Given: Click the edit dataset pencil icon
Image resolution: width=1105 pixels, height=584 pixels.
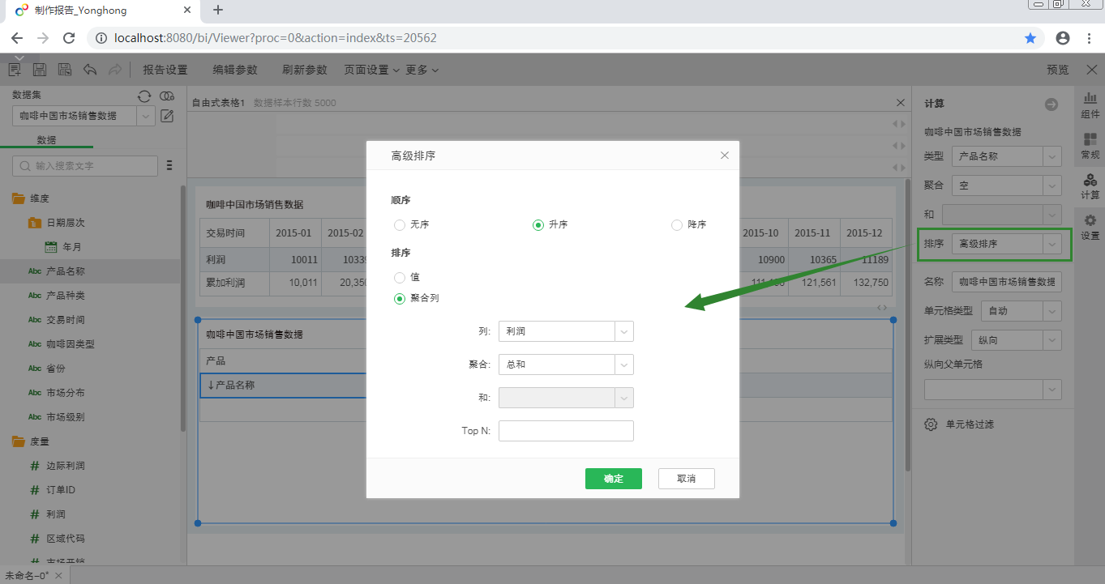Looking at the screenshot, I should tap(168, 116).
